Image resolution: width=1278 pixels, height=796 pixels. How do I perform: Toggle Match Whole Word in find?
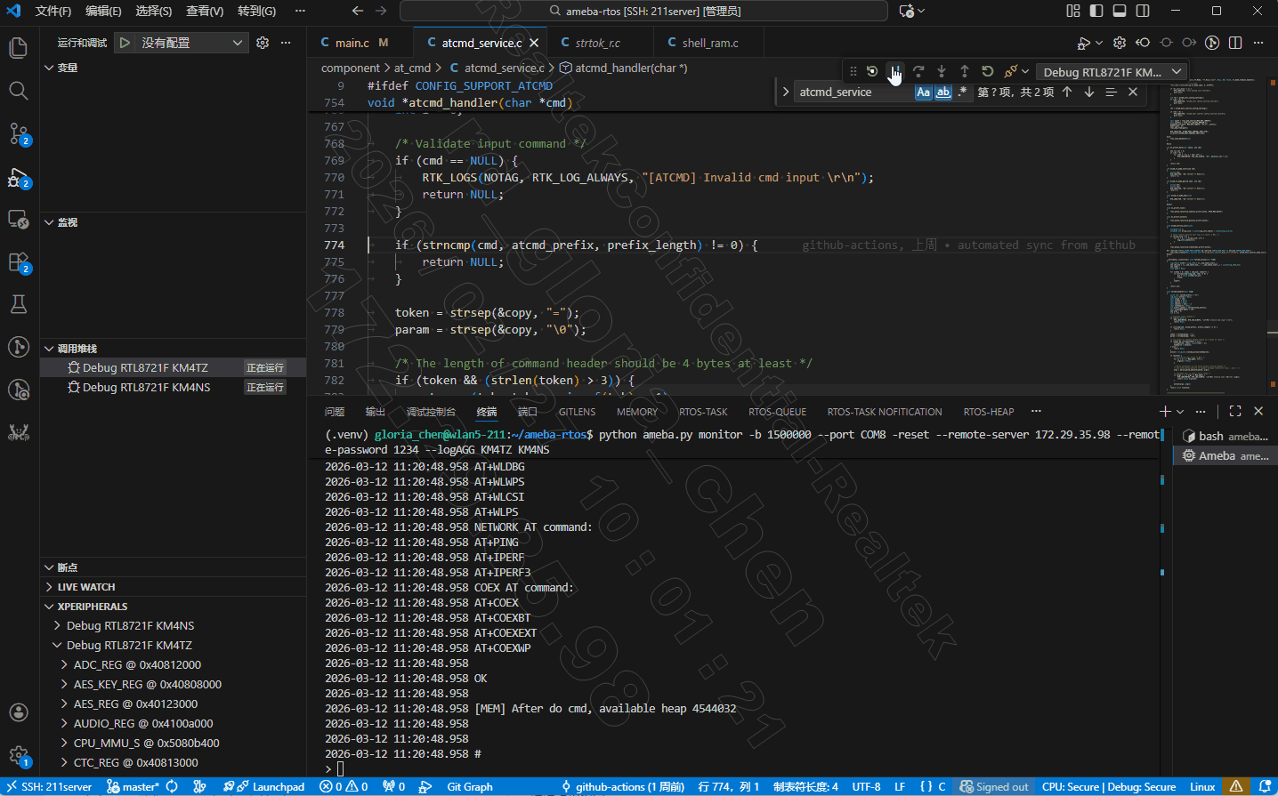pyautogui.click(x=943, y=92)
